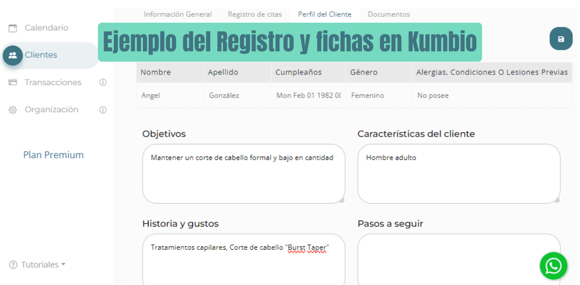This screenshot has height=285, width=580.
Task: Click the birthday cell 'Mon Feb 01 1982'
Action: point(308,95)
